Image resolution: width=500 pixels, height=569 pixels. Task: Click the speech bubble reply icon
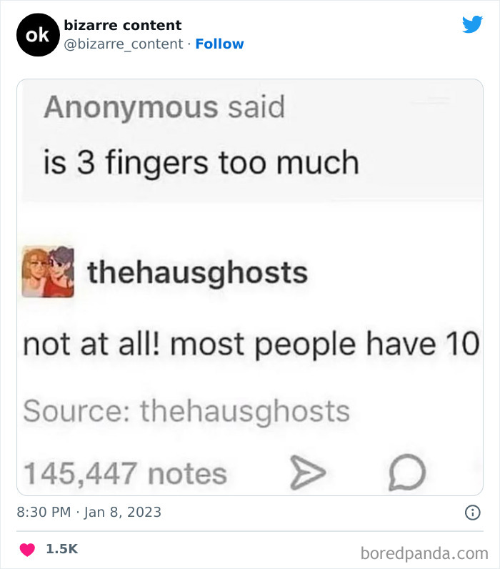(x=407, y=472)
